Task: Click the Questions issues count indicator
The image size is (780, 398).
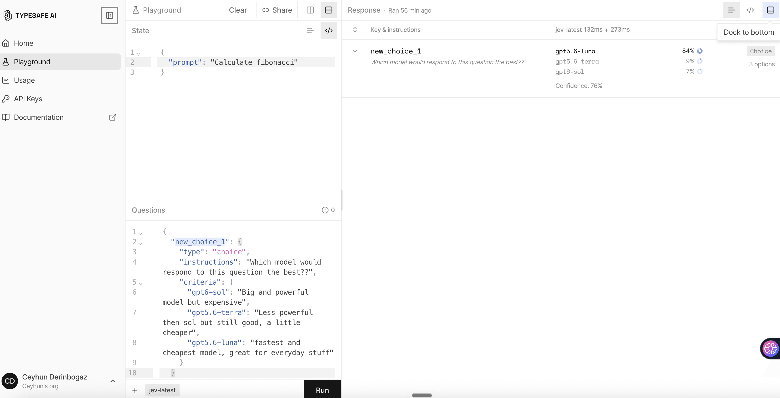Action: click(328, 210)
